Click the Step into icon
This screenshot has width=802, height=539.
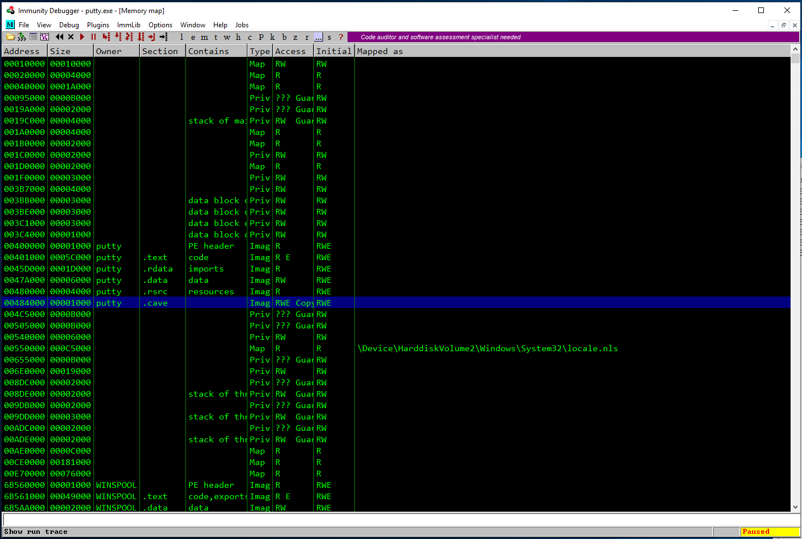[x=106, y=37]
